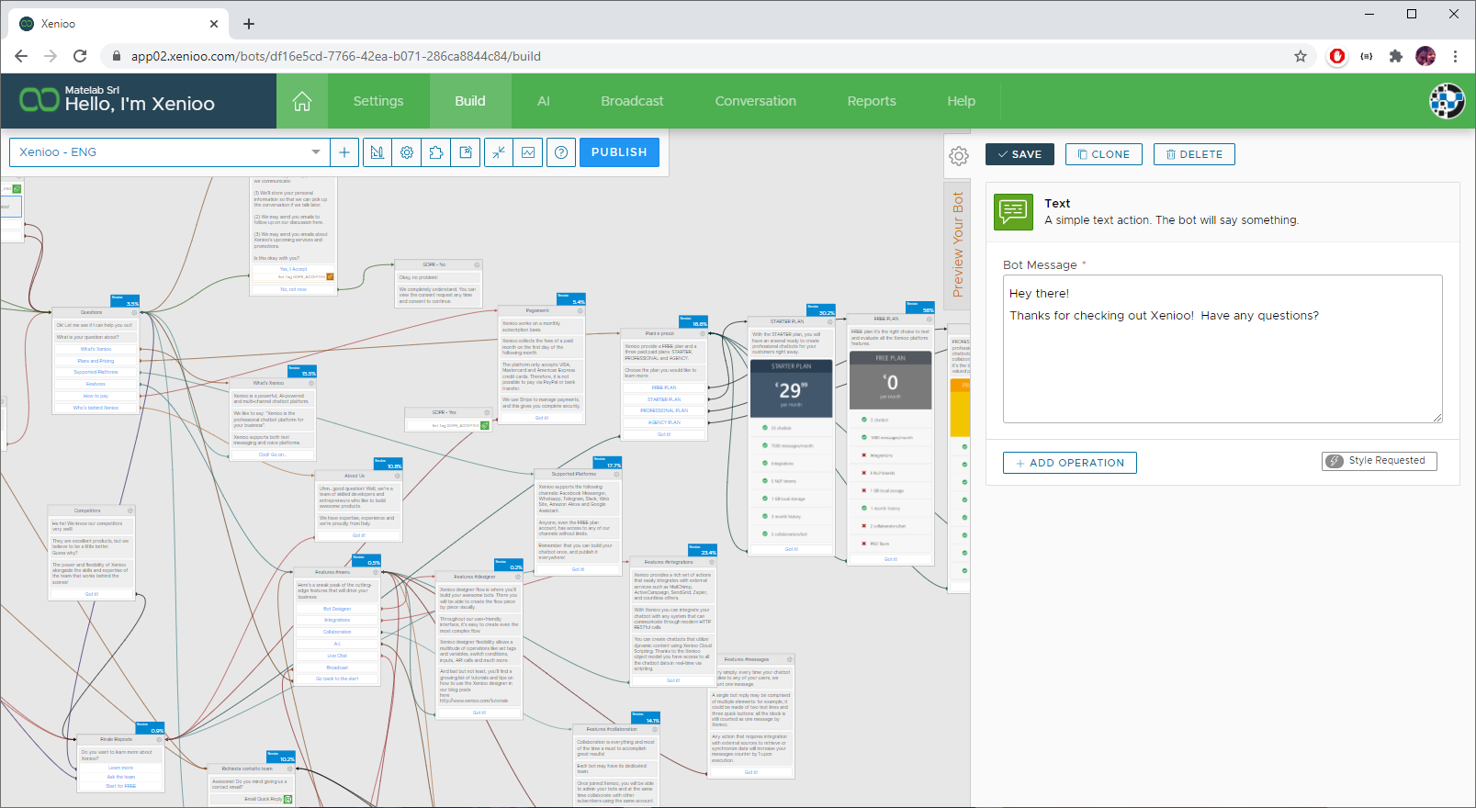The height and width of the screenshot is (808, 1476).
Task: Open gear on the FREE PLAN node
Action: 929,319
